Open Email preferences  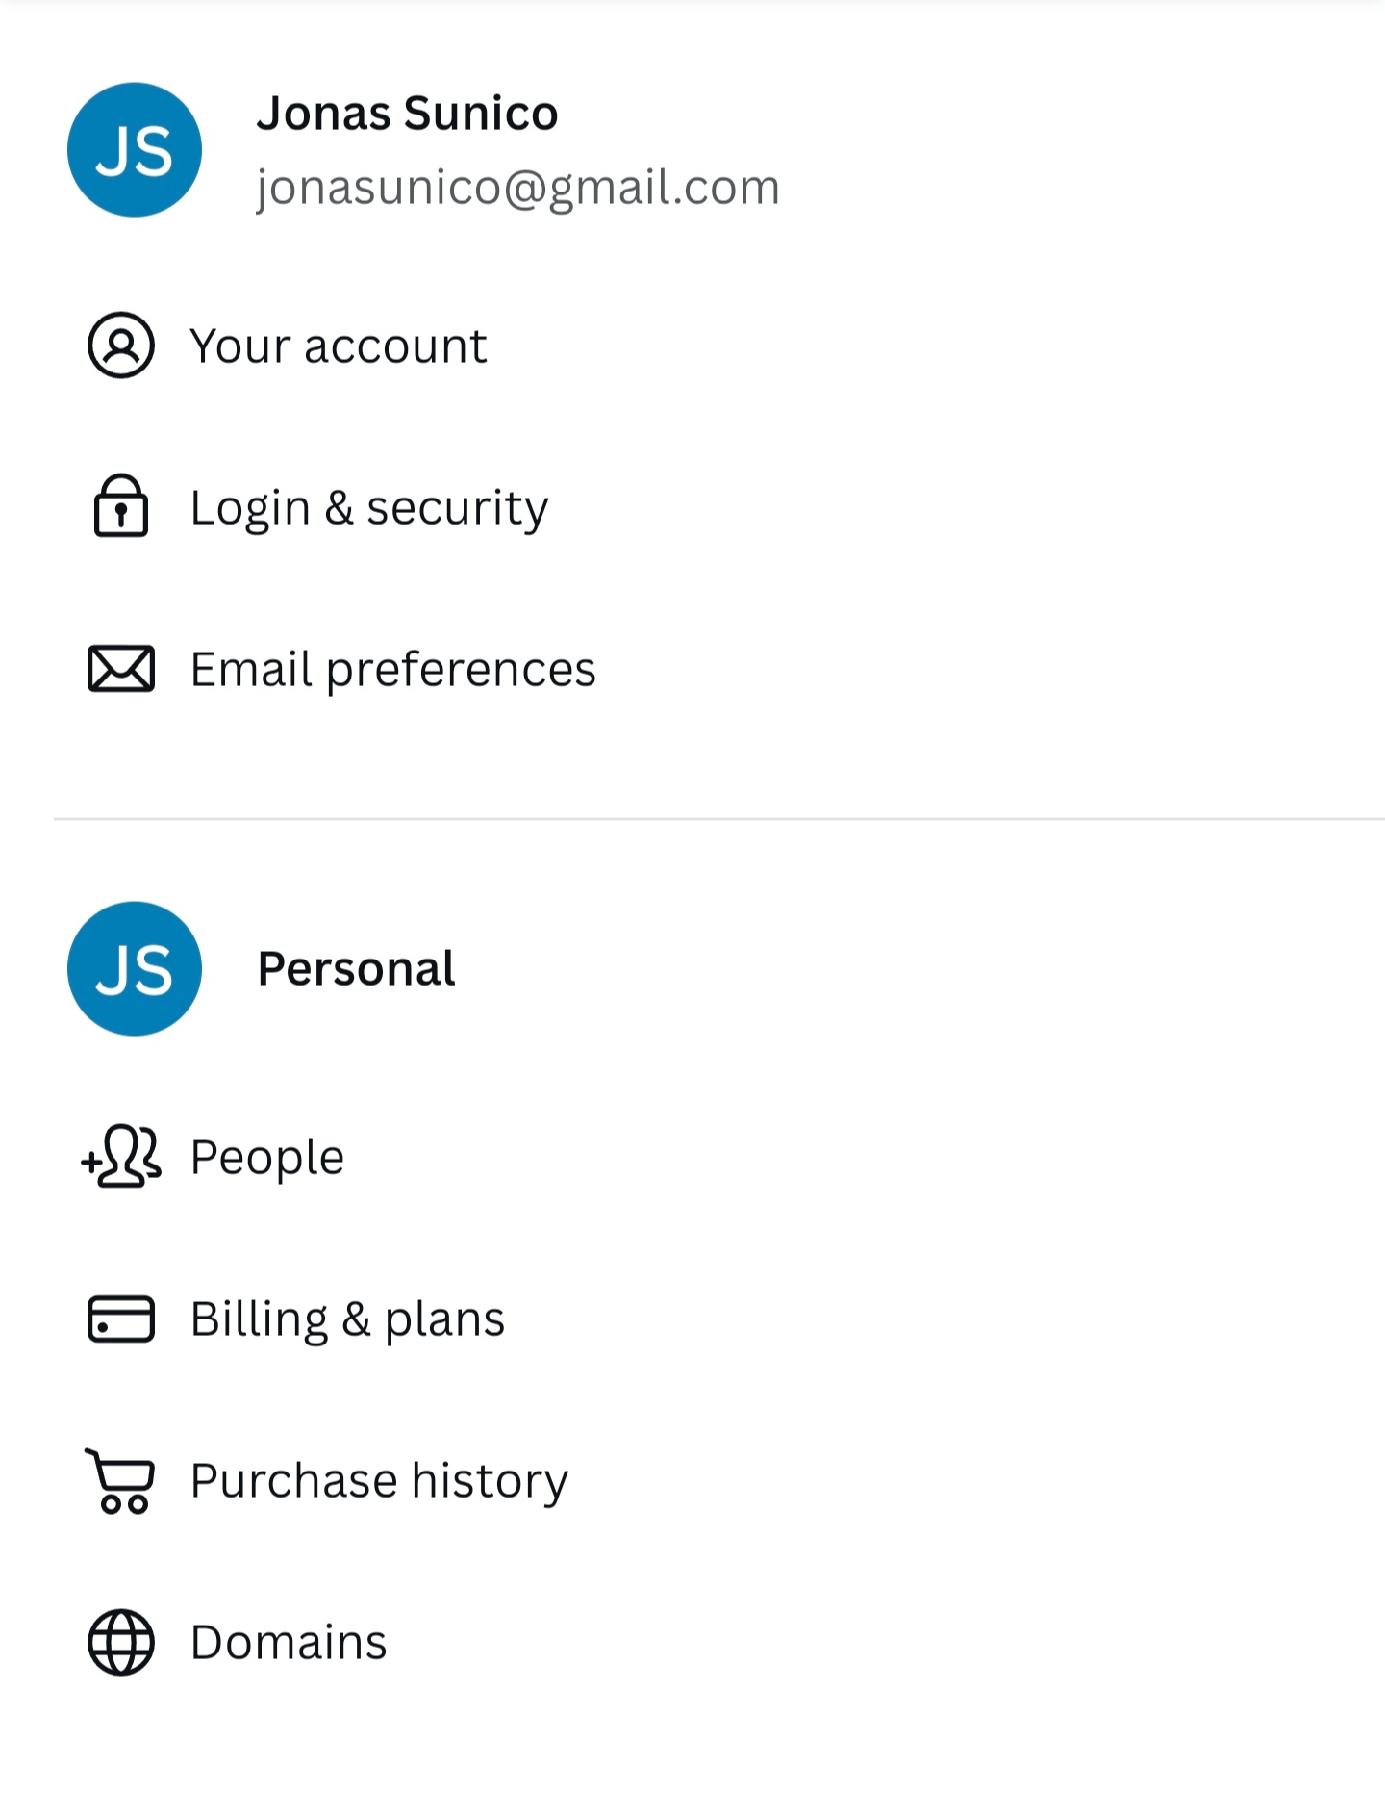click(x=392, y=669)
